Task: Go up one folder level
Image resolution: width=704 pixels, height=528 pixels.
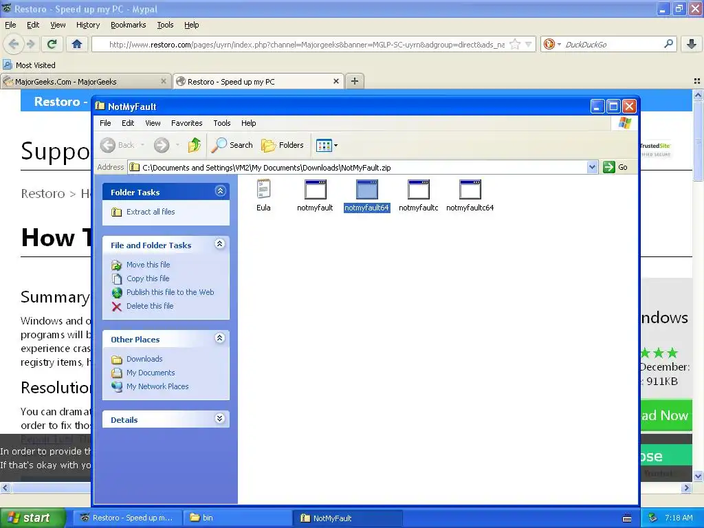Action: point(195,145)
